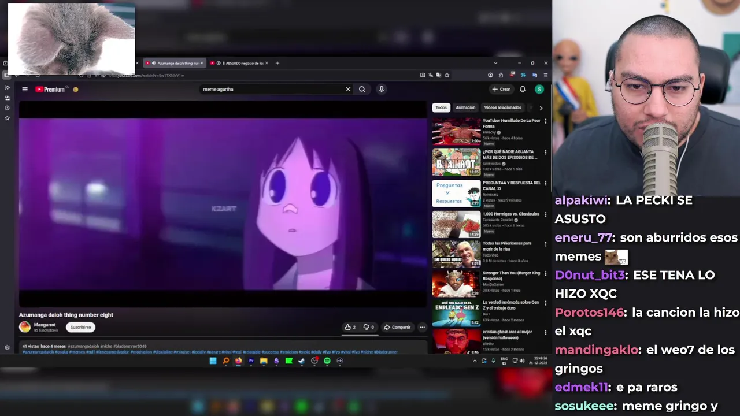Open Preguntas y Respuestas video thumbnail
Image resolution: width=740 pixels, height=416 pixels.
[456, 194]
